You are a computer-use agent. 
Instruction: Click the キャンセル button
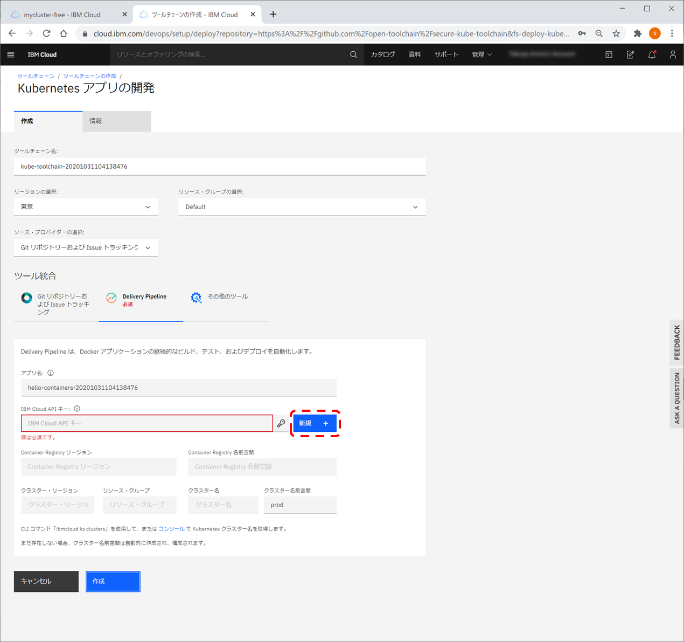tap(46, 582)
